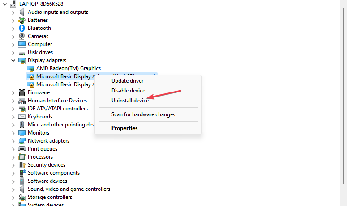This screenshot has width=347, height=206.
Task: Click the Keyboards icon
Action: pos(21,117)
